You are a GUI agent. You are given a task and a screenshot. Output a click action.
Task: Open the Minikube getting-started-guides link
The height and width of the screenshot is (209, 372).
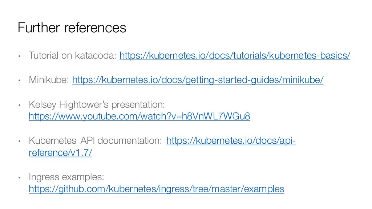[x=198, y=80]
